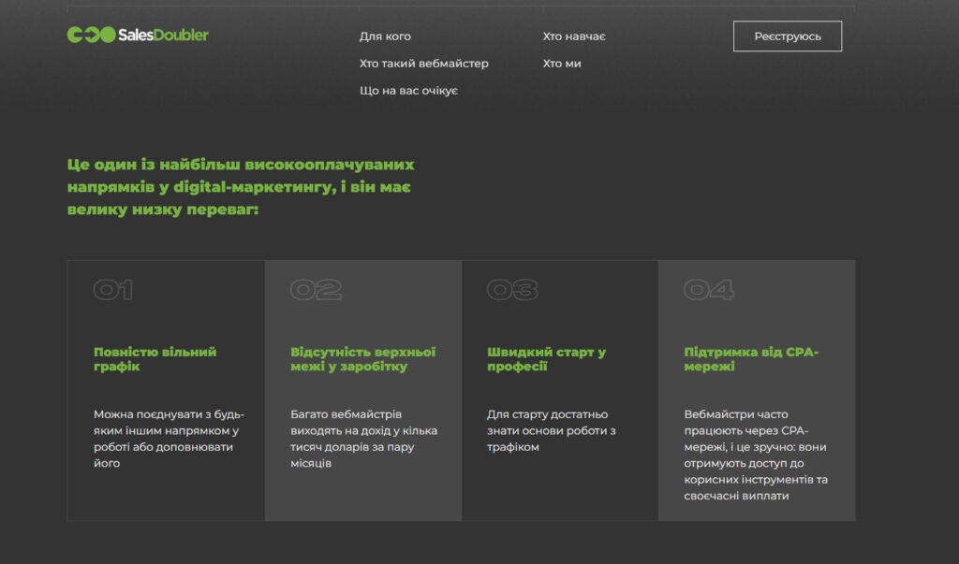The image size is (959, 564).
Task: Click the outlined 01 number icon
Action: pos(113,290)
